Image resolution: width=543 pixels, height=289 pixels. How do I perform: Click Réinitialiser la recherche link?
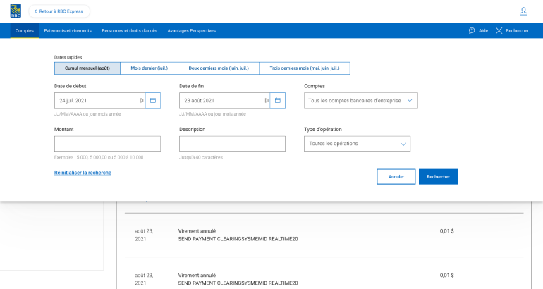click(x=83, y=173)
